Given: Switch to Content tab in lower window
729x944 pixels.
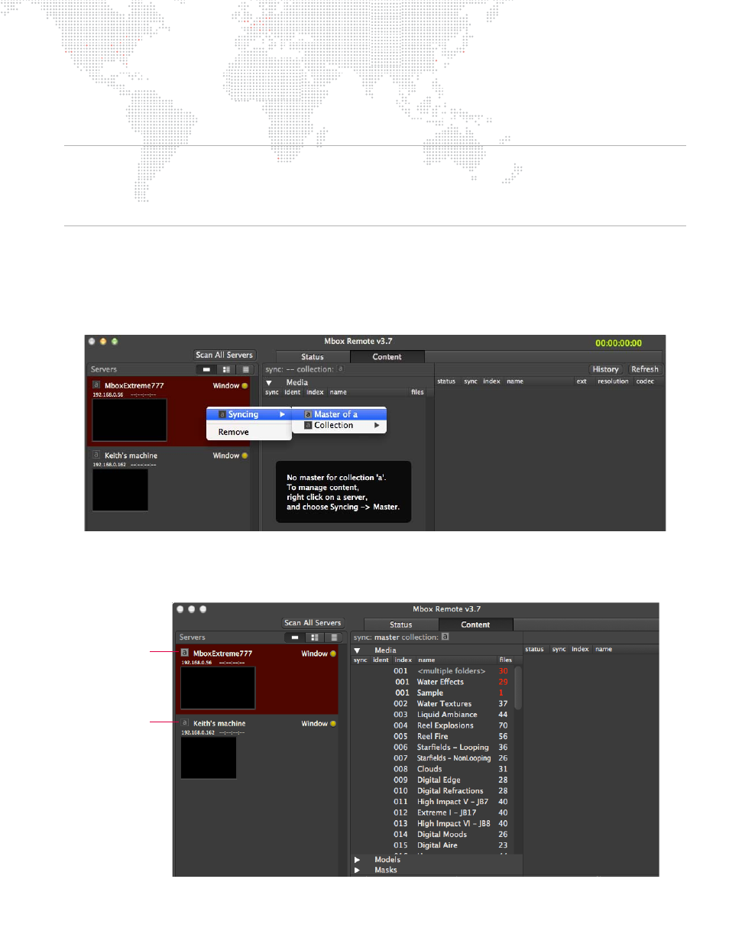Looking at the screenshot, I should click(x=475, y=624).
